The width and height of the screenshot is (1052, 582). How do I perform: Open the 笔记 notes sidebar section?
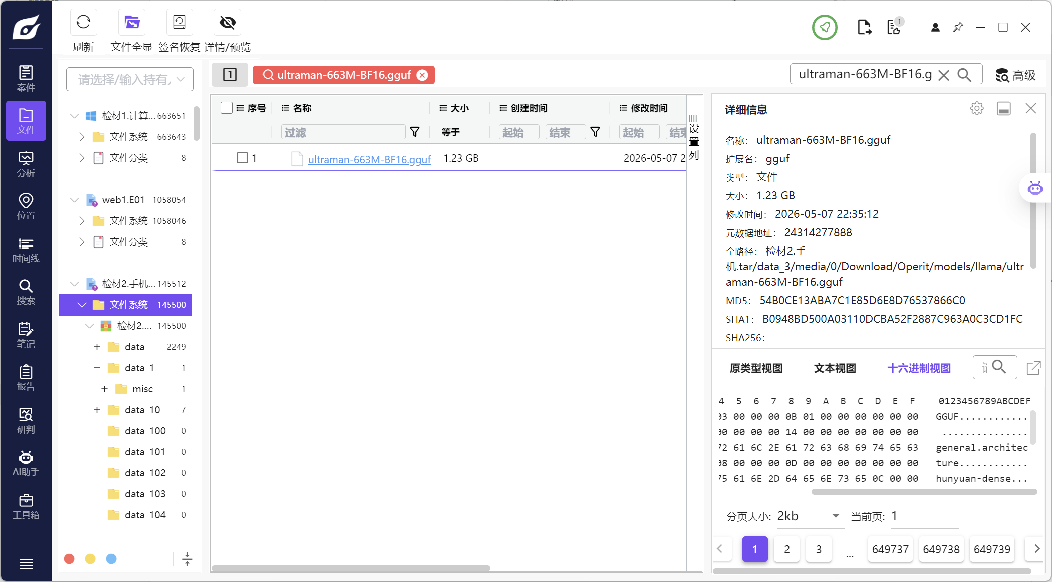tap(26, 335)
